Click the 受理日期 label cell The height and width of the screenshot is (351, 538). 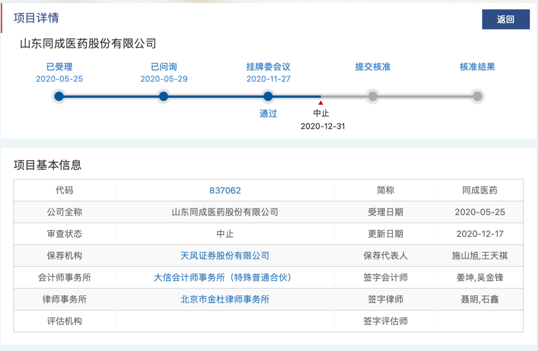point(386,212)
